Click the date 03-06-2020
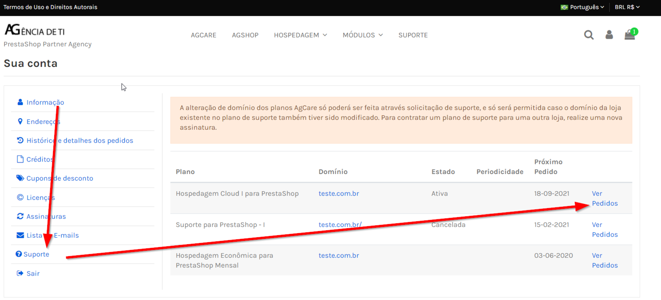The width and height of the screenshot is (661, 300). point(554,255)
